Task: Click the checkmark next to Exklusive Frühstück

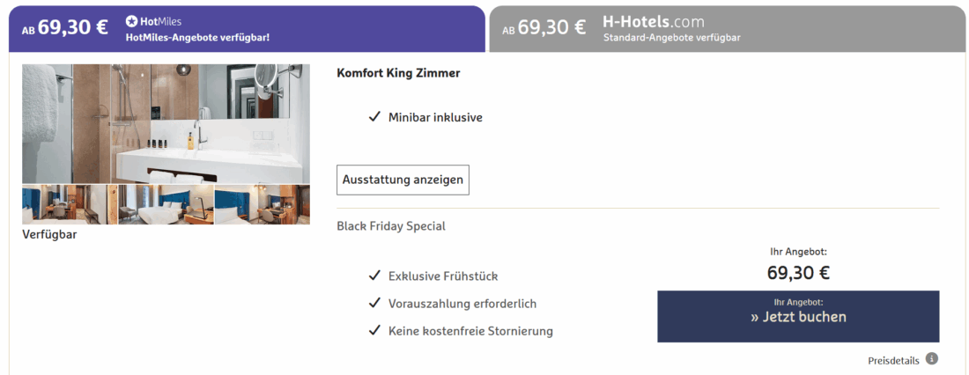Action: [374, 276]
